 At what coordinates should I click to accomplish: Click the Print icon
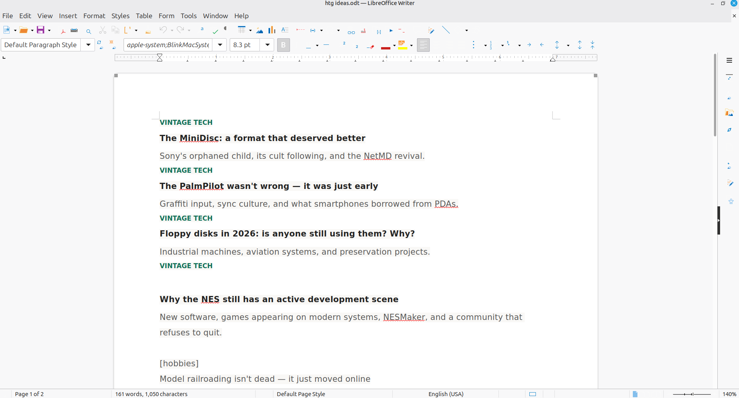click(x=75, y=30)
